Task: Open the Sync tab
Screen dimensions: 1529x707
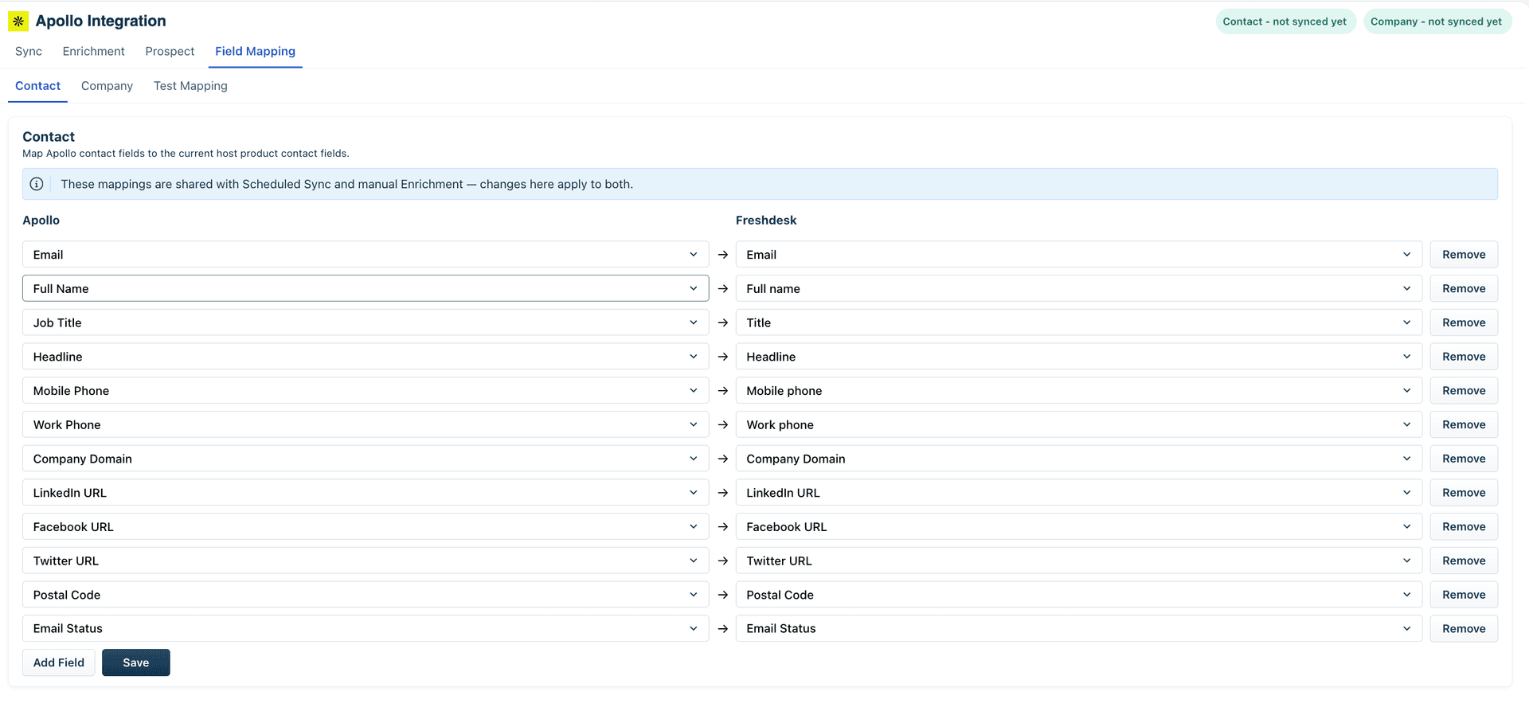Action: pos(29,51)
